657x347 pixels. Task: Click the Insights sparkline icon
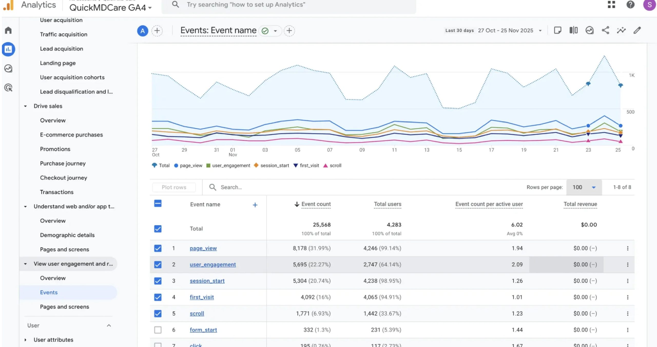(621, 30)
